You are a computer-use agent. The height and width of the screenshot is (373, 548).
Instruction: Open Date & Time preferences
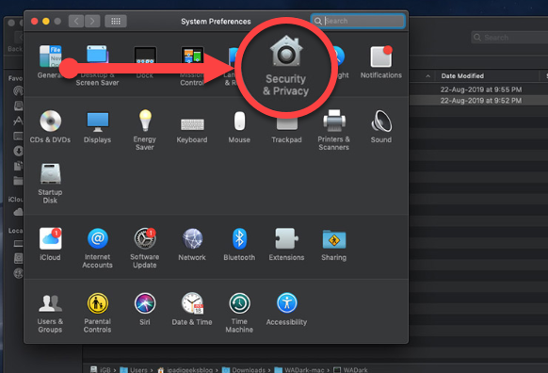tap(192, 309)
